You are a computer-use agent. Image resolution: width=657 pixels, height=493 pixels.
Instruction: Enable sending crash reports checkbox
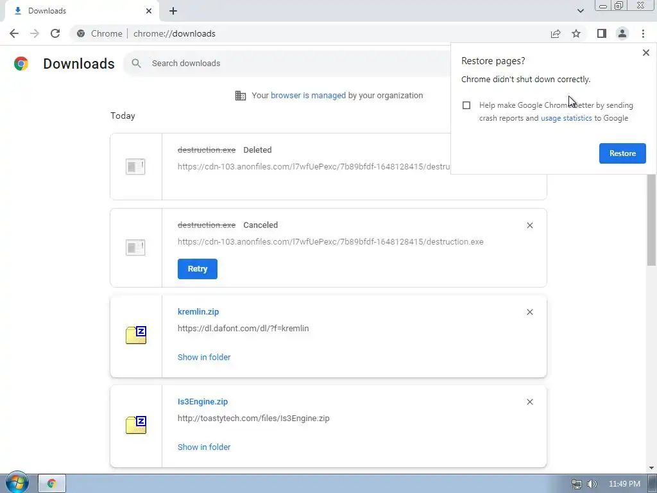pyautogui.click(x=466, y=105)
